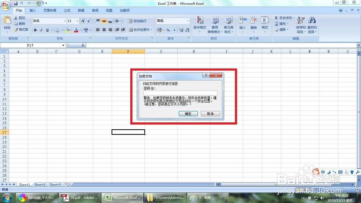Screen dimensions: 361x203
Task: Open Fill (填充) dropdown
Action: pyautogui.click(x=282, y=24)
